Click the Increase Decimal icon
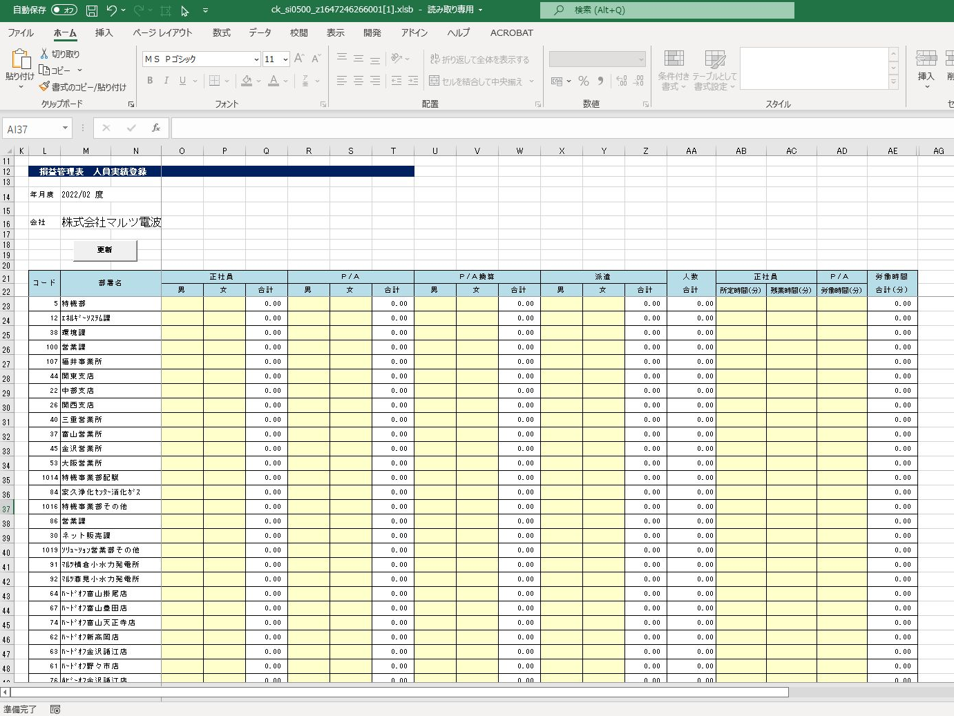 [x=622, y=81]
